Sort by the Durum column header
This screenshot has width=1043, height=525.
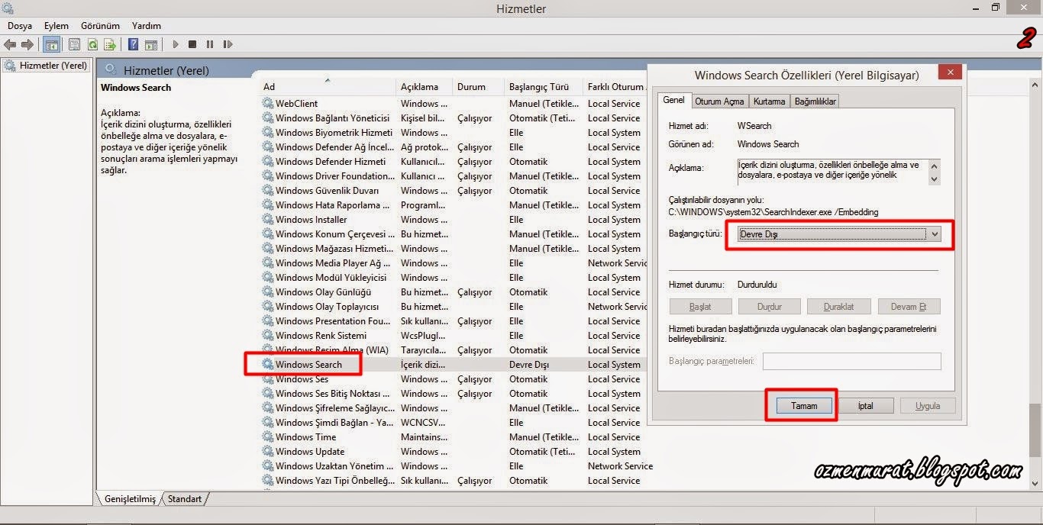click(479, 86)
